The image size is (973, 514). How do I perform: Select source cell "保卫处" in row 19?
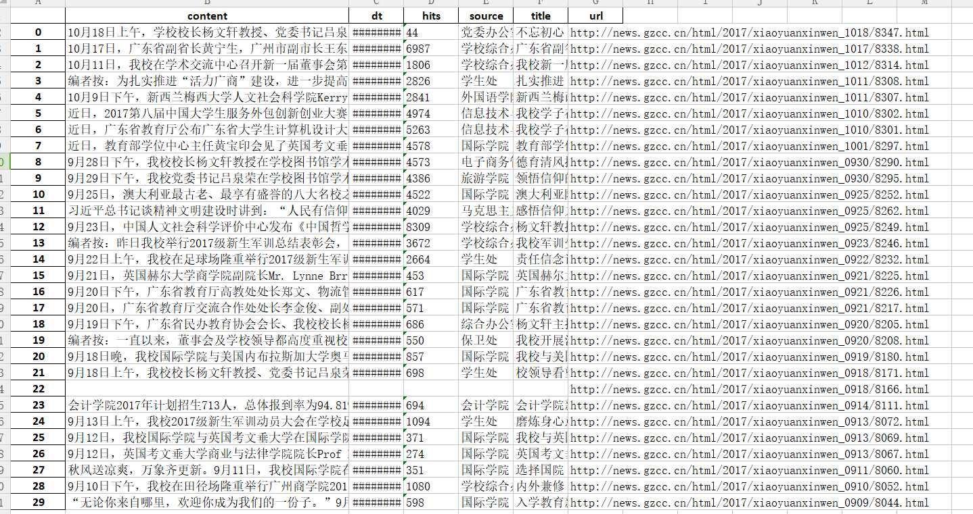[x=486, y=340]
